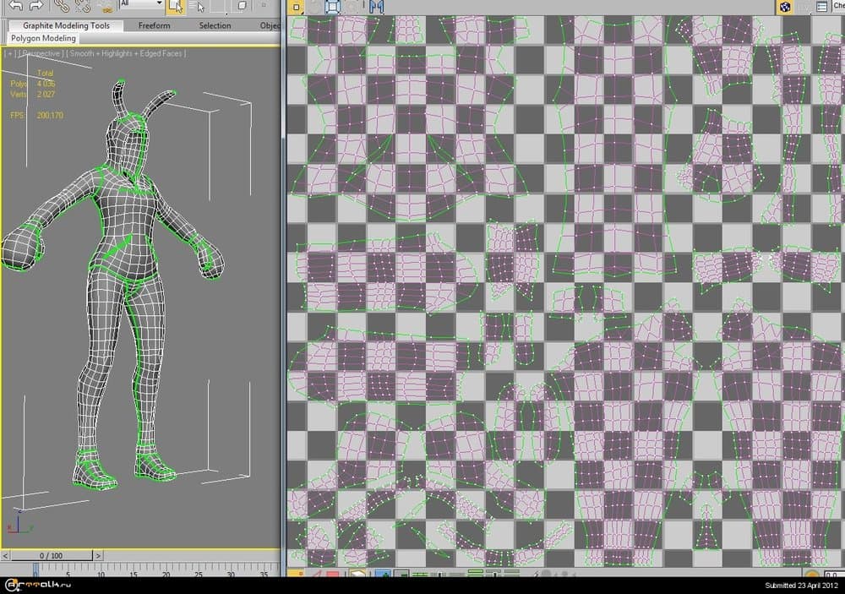Click the Select by Name icon
The width and height of the screenshot is (845, 594).
[196, 6]
